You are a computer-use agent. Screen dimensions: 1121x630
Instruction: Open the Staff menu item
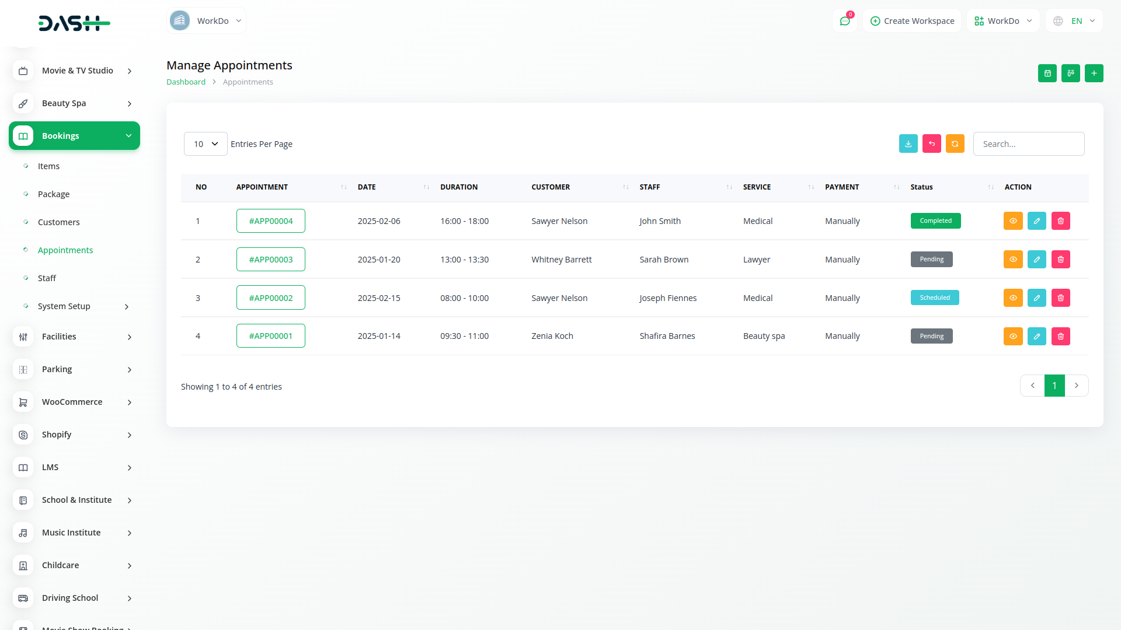(47, 278)
